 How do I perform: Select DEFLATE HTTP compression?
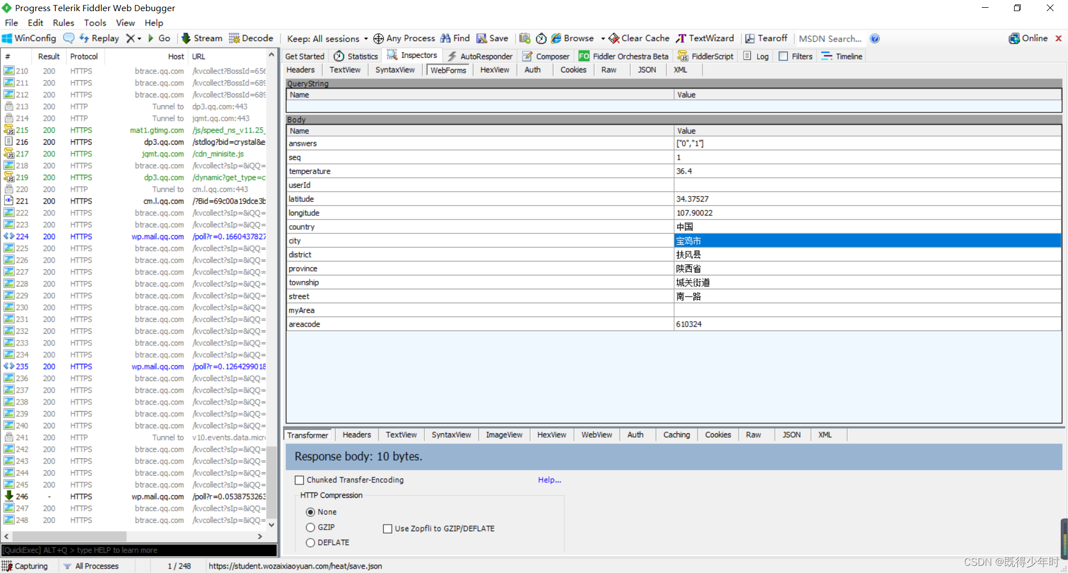coord(310,543)
